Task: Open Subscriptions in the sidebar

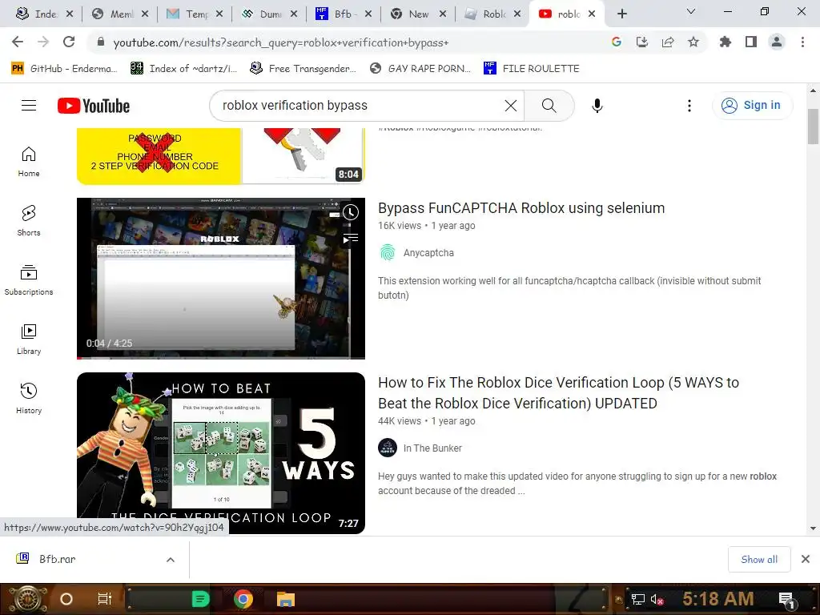Action: pyautogui.click(x=29, y=279)
